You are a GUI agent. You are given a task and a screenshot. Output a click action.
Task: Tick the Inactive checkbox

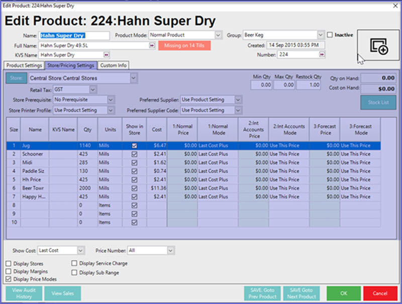pyautogui.click(x=330, y=35)
